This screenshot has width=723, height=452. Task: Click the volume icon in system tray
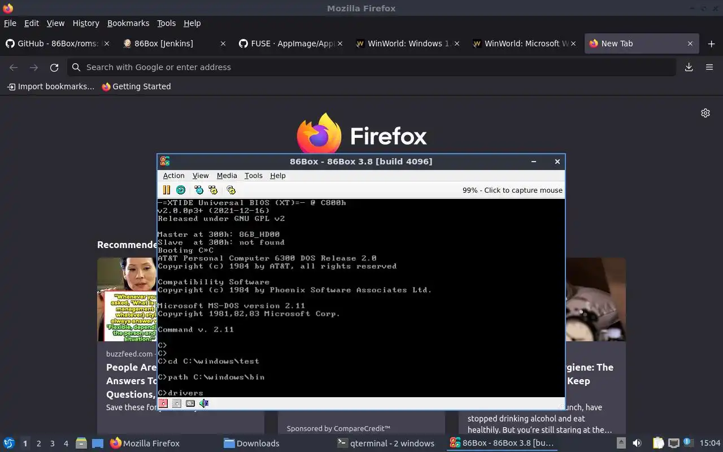tap(637, 443)
